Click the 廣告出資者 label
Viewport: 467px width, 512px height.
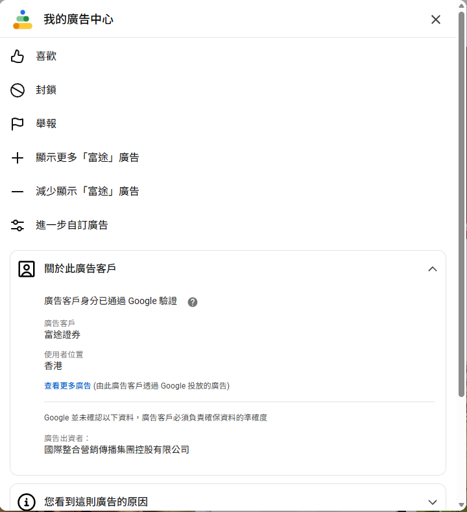tap(66, 438)
